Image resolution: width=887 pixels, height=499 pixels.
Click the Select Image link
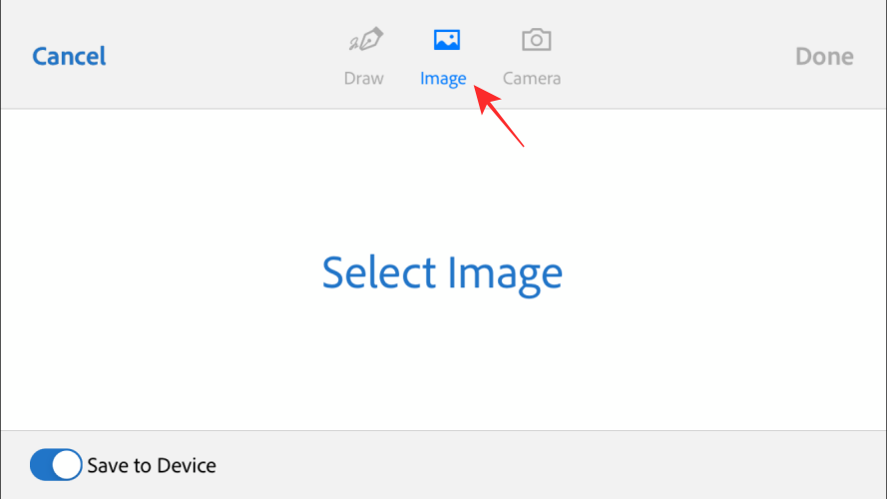442,272
